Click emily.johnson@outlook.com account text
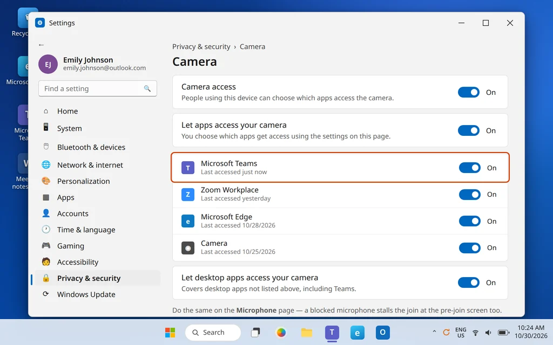 click(x=104, y=68)
